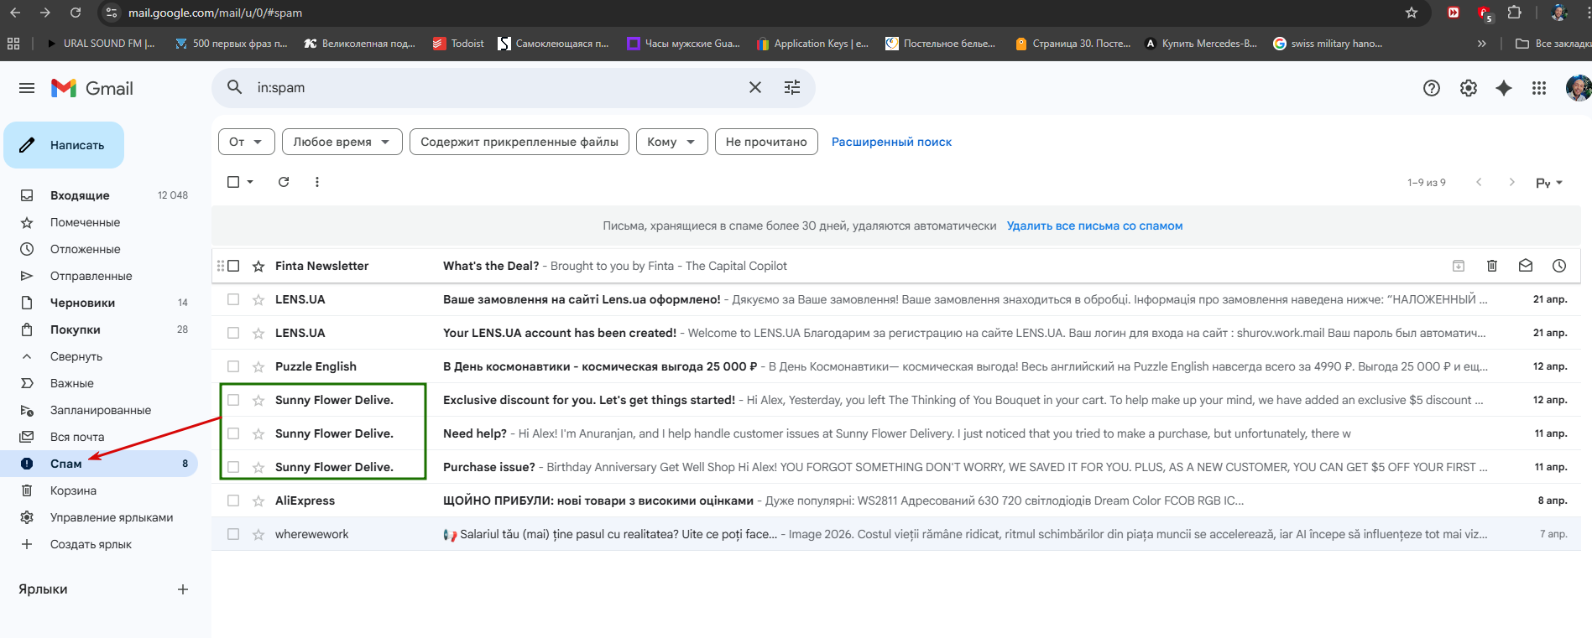Image resolution: width=1592 pixels, height=638 pixels.
Task: Check the AliExpress email checkbox
Action: [x=233, y=501]
